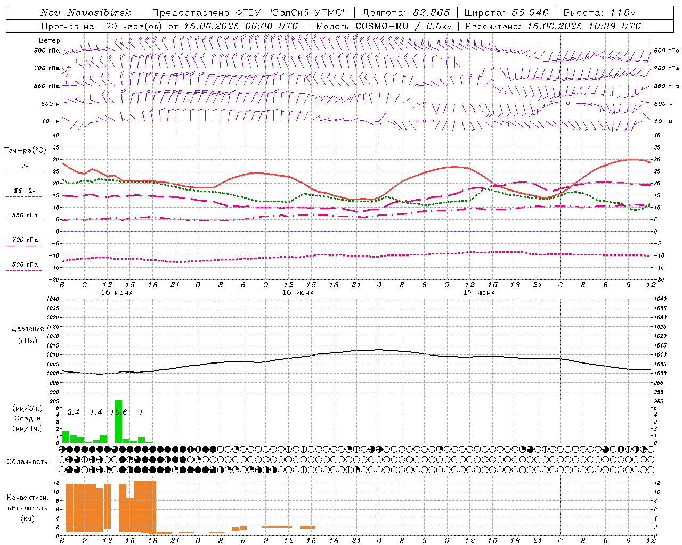This screenshot has height=545, width=682.
Task: Click the 10.6 precipitation total value
Action: point(119,412)
